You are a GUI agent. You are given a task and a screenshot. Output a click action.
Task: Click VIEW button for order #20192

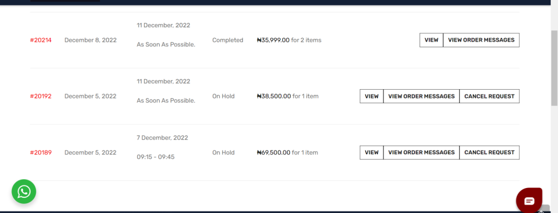click(372, 96)
